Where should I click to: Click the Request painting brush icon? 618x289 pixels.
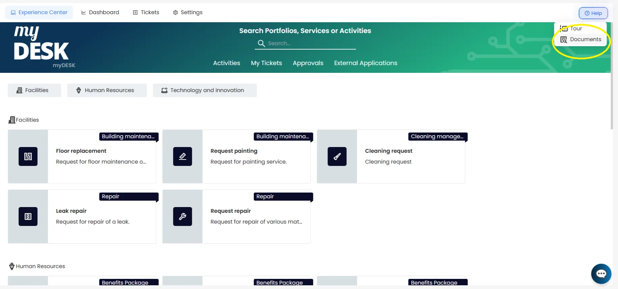click(x=182, y=156)
